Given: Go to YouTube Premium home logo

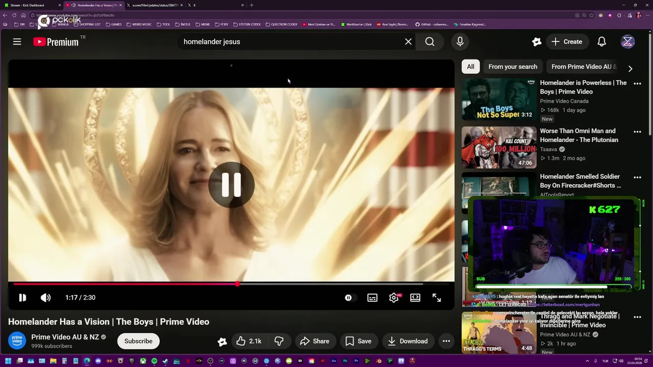Looking at the screenshot, I should [x=56, y=42].
